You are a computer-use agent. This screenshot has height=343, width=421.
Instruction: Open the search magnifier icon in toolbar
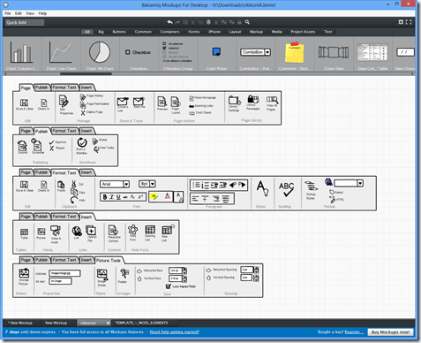pyautogui.click(x=247, y=22)
